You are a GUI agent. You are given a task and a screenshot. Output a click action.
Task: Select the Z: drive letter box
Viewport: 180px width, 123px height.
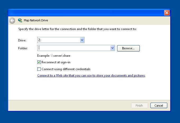[59, 40]
